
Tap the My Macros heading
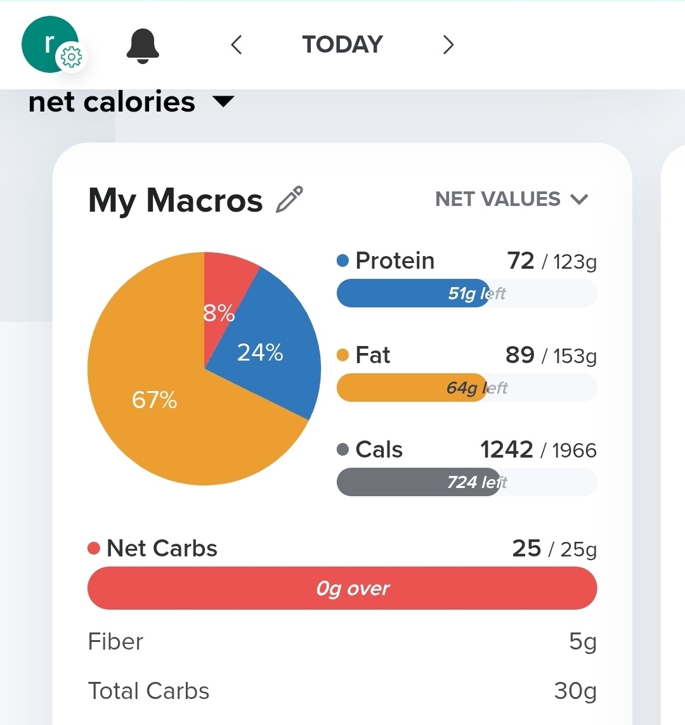(175, 200)
